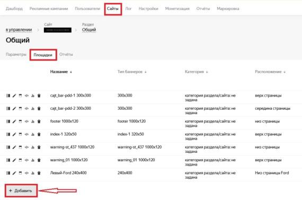
Task: Sort the table by Тип баннеров column
Action: pyautogui.click(x=132, y=72)
